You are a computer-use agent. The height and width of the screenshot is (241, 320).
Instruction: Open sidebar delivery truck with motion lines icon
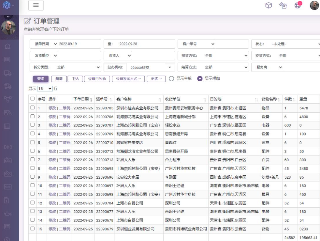click(x=7, y=86)
